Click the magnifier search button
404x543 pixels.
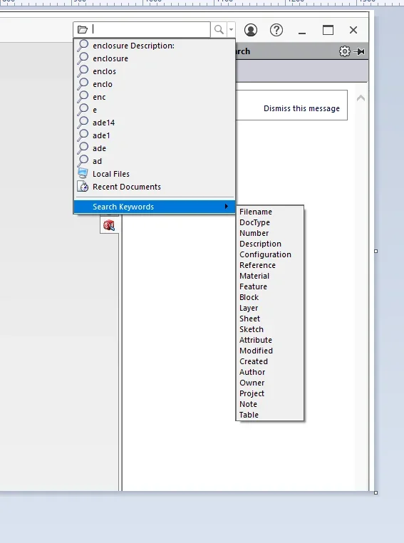(x=219, y=30)
